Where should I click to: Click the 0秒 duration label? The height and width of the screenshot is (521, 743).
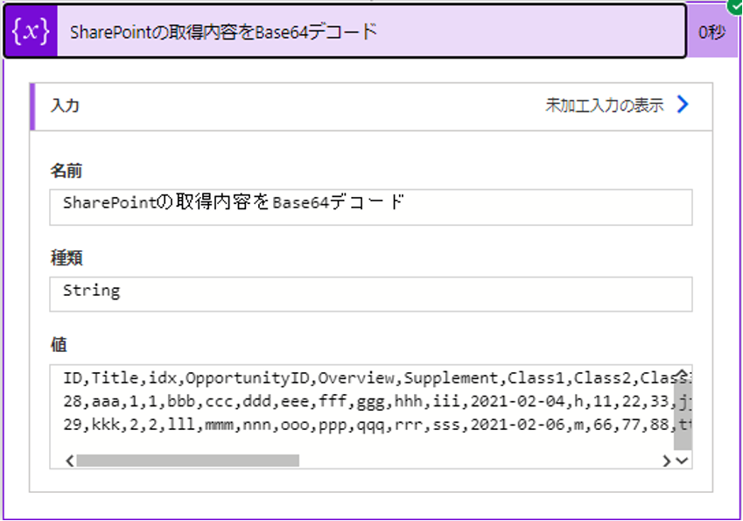point(711,32)
